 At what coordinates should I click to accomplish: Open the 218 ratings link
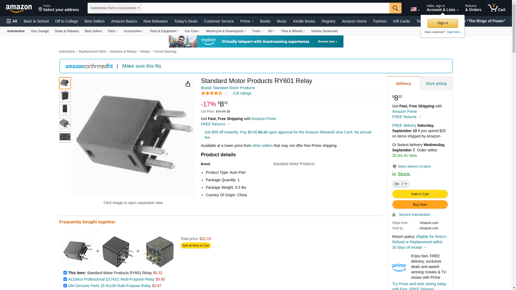pyautogui.click(x=242, y=93)
